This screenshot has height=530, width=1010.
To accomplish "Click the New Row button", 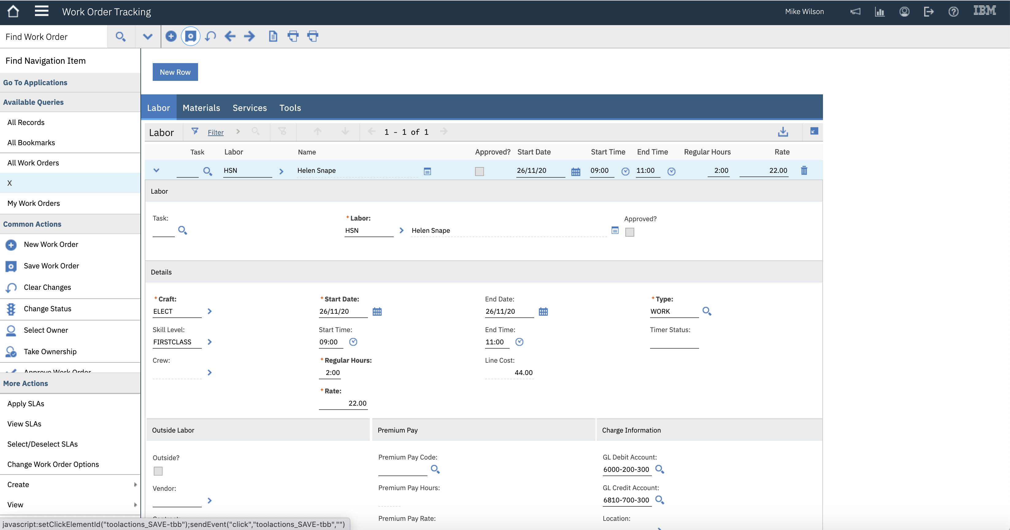I will tap(175, 72).
